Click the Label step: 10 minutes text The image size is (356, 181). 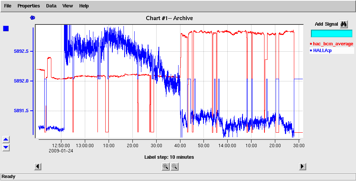coord(169,157)
